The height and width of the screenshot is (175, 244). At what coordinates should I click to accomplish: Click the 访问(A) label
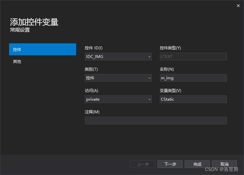click(91, 91)
